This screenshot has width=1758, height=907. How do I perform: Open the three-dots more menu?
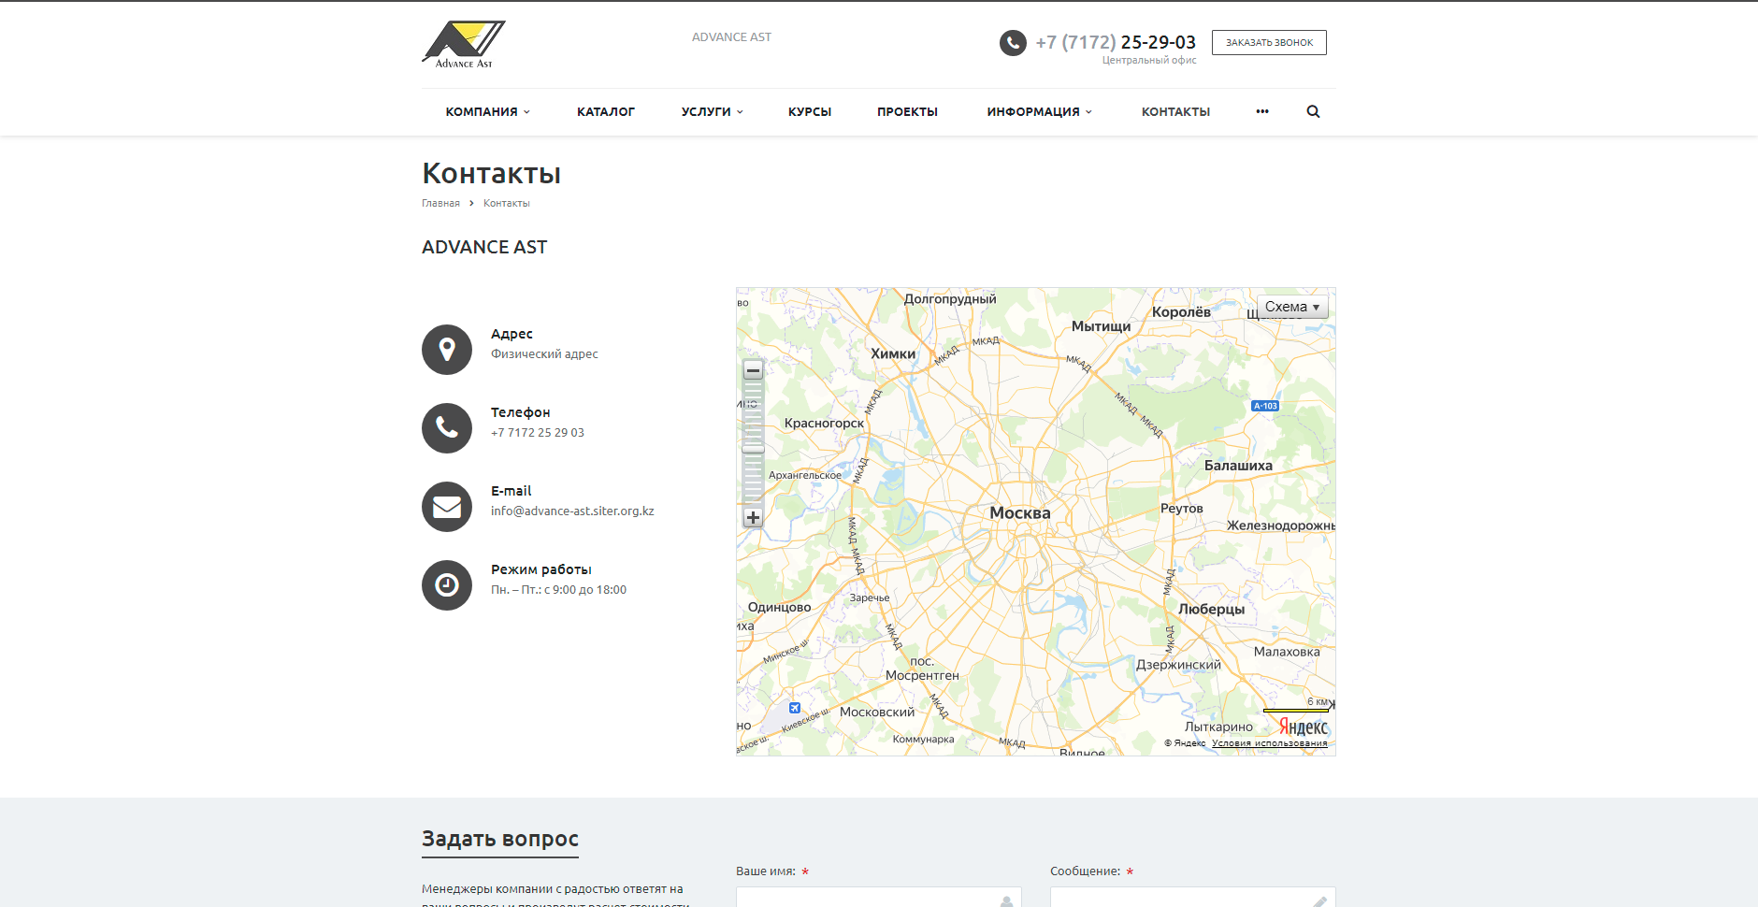pyautogui.click(x=1262, y=111)
